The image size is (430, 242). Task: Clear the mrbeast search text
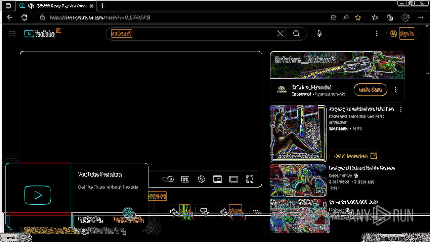(x=280, y=34)
